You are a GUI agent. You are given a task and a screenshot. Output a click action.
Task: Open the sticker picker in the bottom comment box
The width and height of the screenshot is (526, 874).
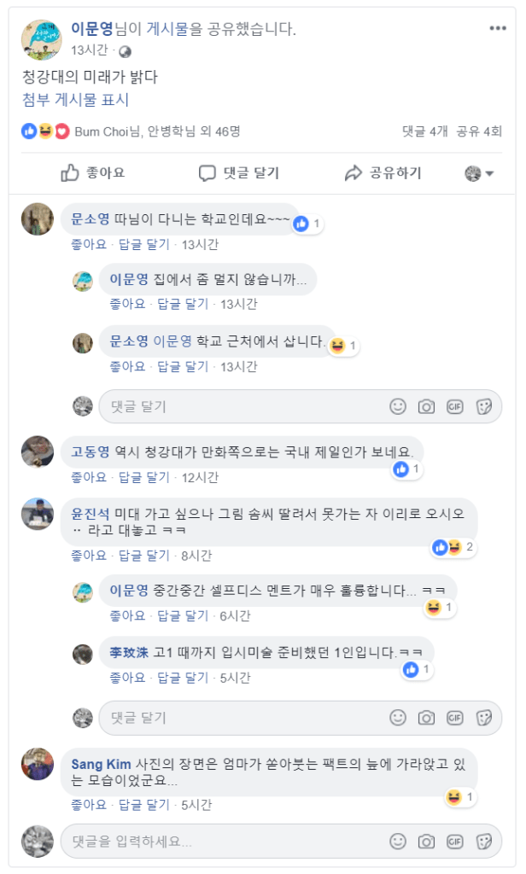point(484,841)
